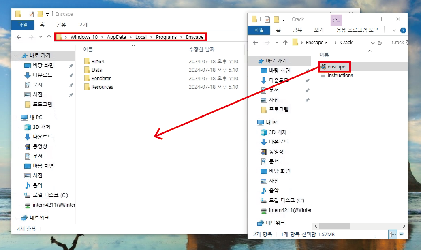Open 로컬 디스크 (C:) in Crack window sidebar
Image resolution: width=421 pixels, height=250 pixels.
[x=282, y=200]
